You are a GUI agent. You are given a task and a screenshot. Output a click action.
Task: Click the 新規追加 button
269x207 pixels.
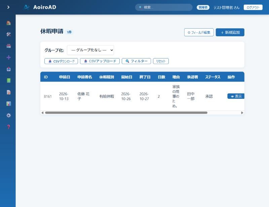coord(230,32)
